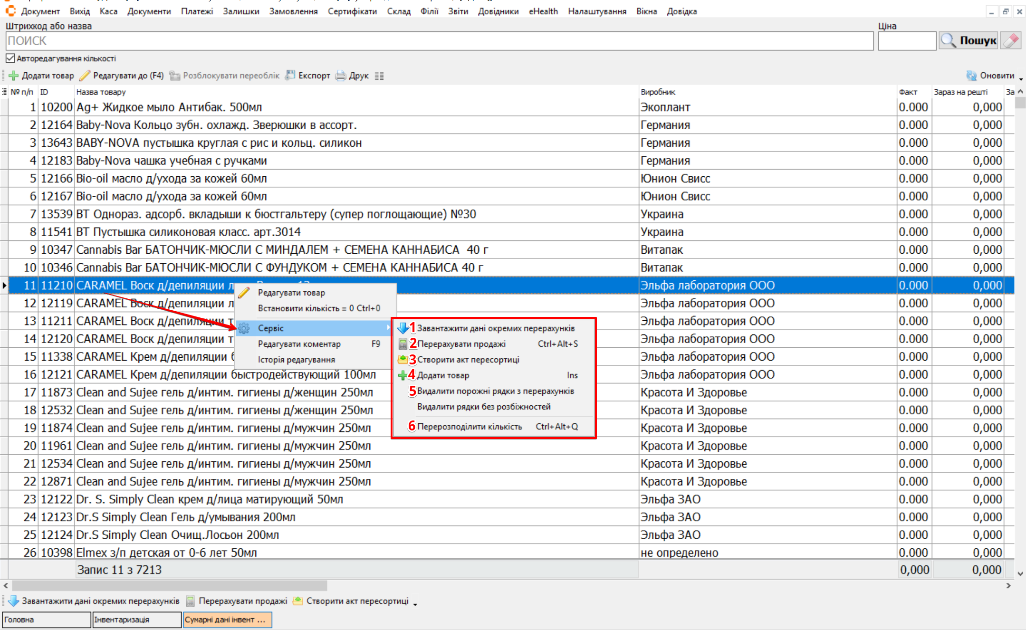The height and width of the screenshot is (630, 1026).
Task: Click the pencil Редагувати до (F4) icon
Action: [x=85, y=76]
